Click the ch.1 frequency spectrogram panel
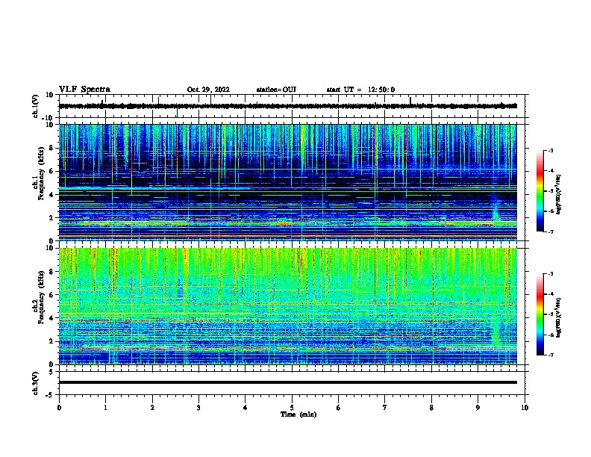The height and width of the screenshot is (457, 591). click(x=288, y=182)
